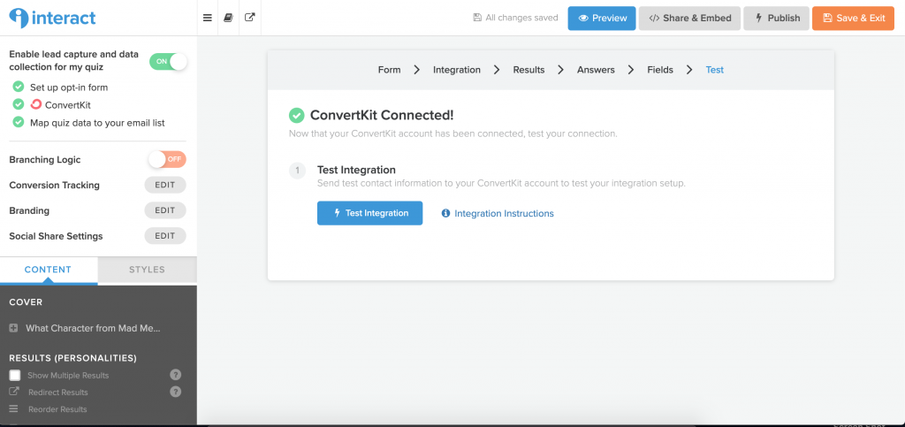Click Save & Exit
Screen dimensions: 905x427
coord(853,18)
